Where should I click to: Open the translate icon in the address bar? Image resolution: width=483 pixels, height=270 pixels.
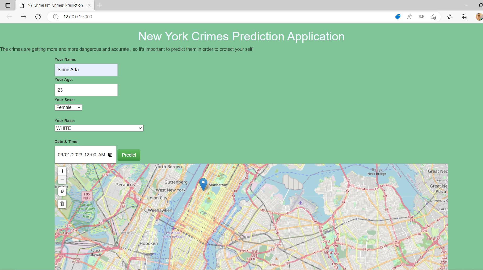pyautogui.click(x=421, y=16)
